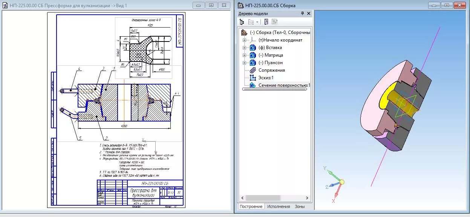Click the model tree display mode icon

pos(242,22)
